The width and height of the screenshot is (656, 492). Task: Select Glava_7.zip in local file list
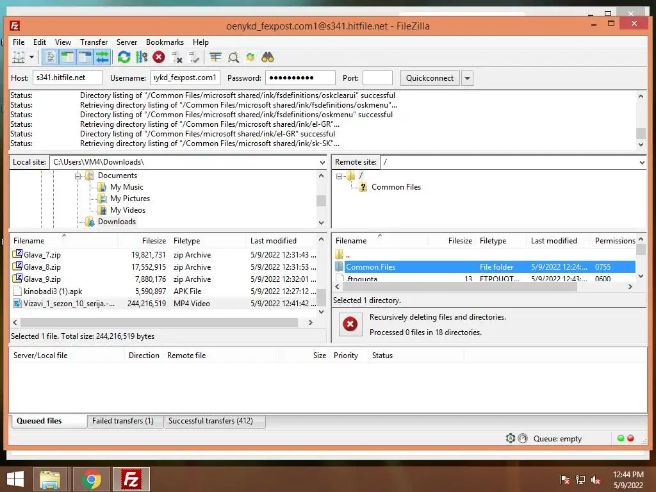click(x=163, y=255)
